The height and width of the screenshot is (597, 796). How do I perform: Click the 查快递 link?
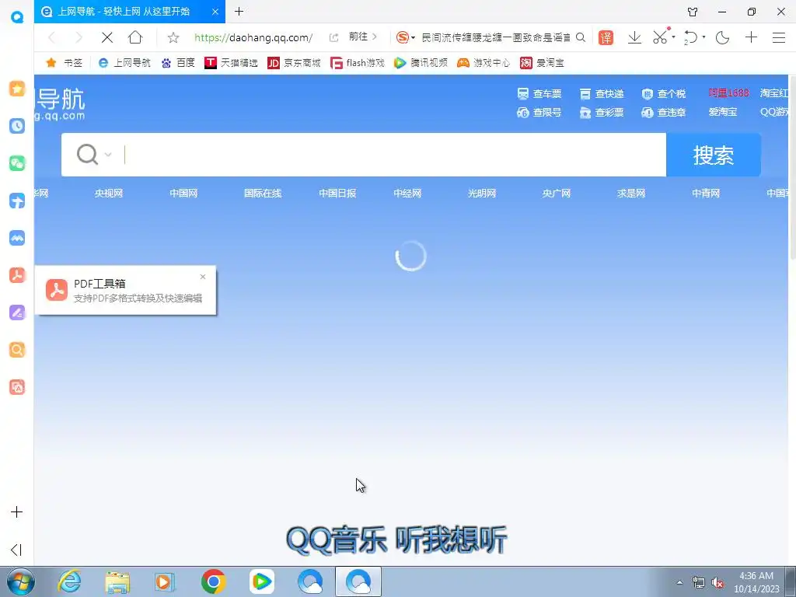[x=602, y=94]
